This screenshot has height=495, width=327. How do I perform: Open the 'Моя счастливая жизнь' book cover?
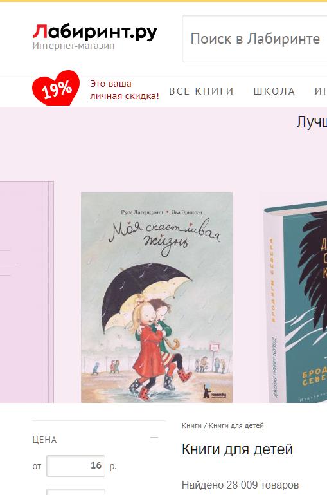click(x=157, y=297)
